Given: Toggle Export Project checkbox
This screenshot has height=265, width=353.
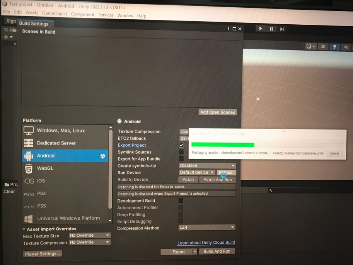Looking at the screenshot, I should coord(181,145).
